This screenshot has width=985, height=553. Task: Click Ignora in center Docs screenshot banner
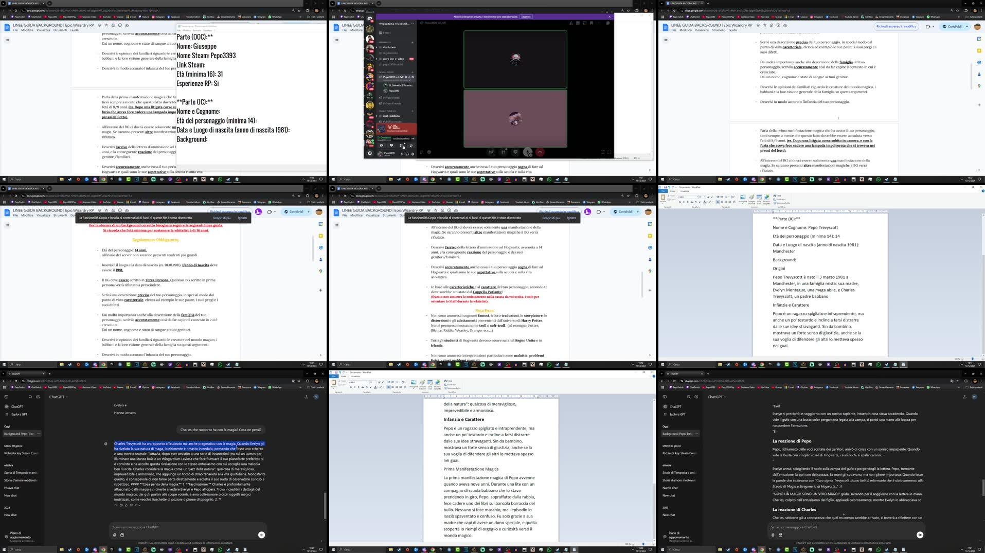coord(571,218)
